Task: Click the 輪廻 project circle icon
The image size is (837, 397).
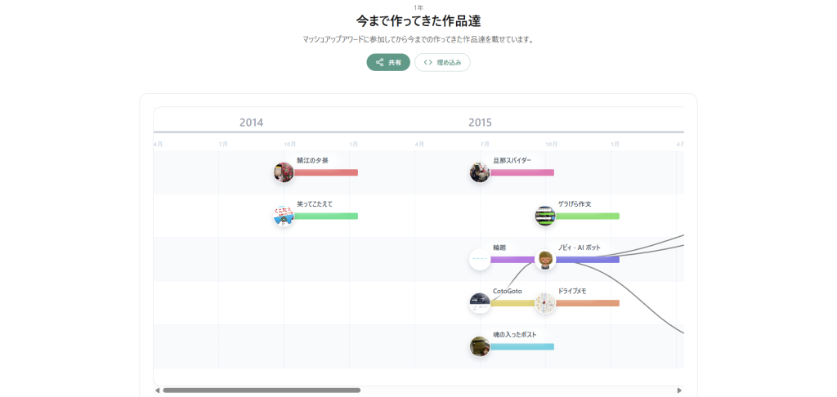Action: click(x=480, y=259)
